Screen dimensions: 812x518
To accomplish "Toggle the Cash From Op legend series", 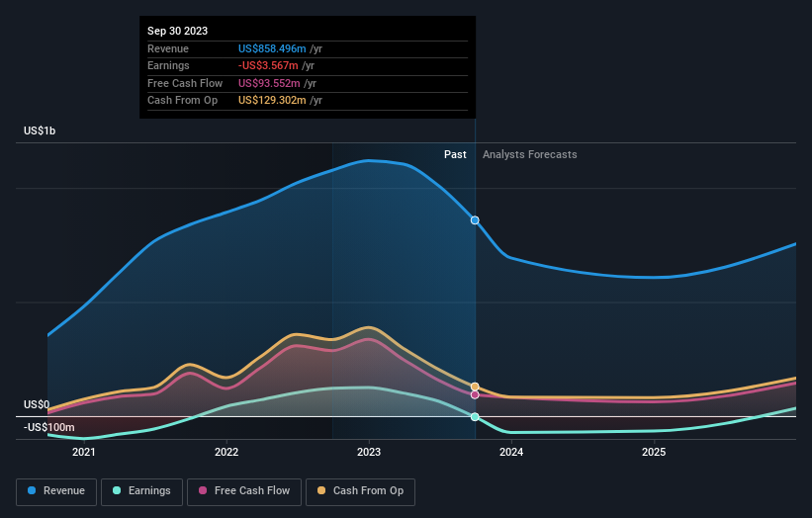I will 360,491.
